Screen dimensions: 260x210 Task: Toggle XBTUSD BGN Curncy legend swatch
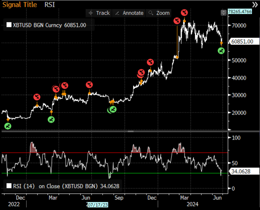tap(9, 25)
